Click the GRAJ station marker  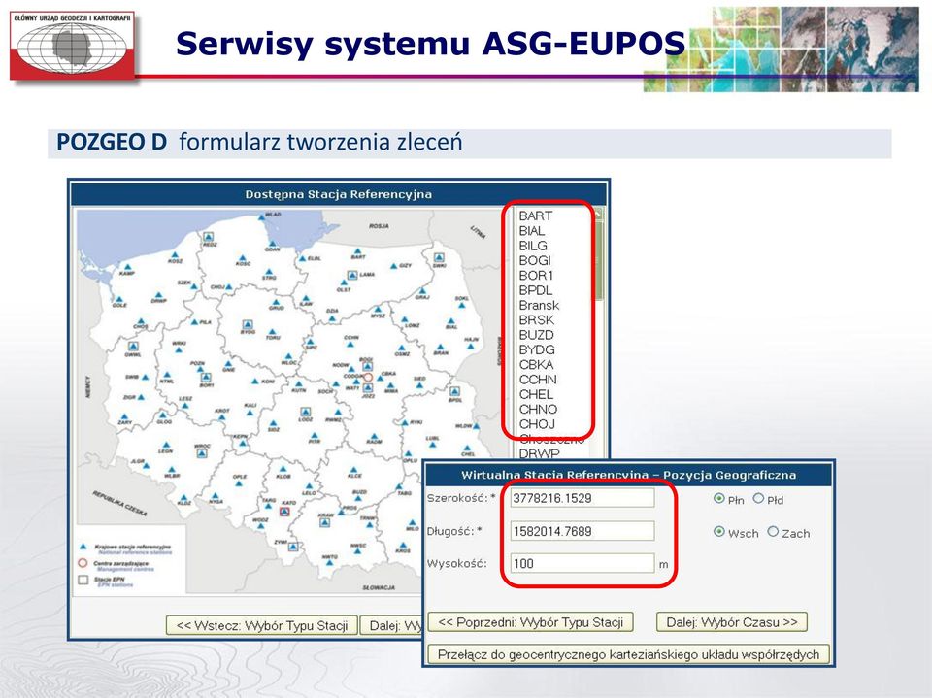click(x=422, y=290)
